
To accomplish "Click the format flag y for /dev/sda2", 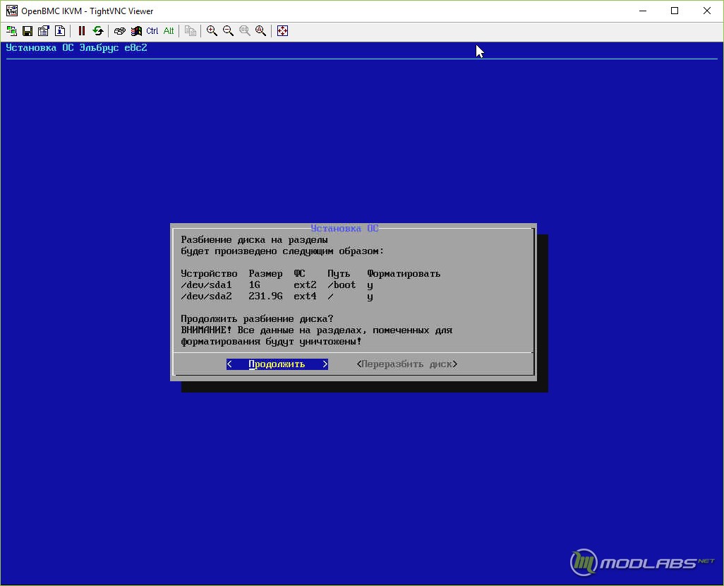I will point(370,297).
